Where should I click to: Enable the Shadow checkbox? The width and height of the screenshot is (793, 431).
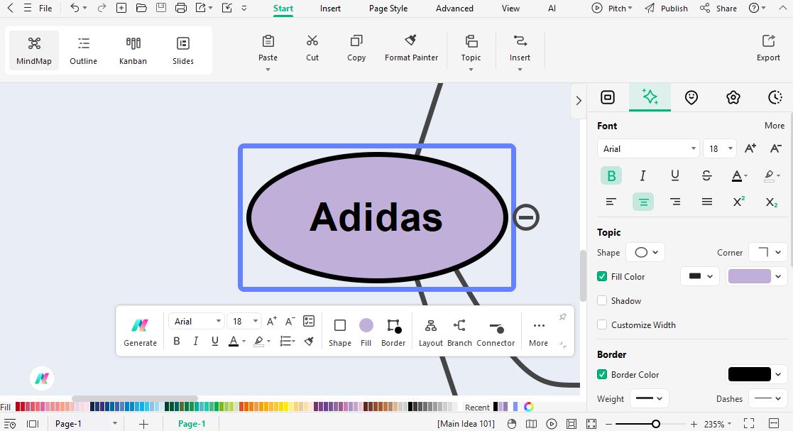tap(602, 300)
